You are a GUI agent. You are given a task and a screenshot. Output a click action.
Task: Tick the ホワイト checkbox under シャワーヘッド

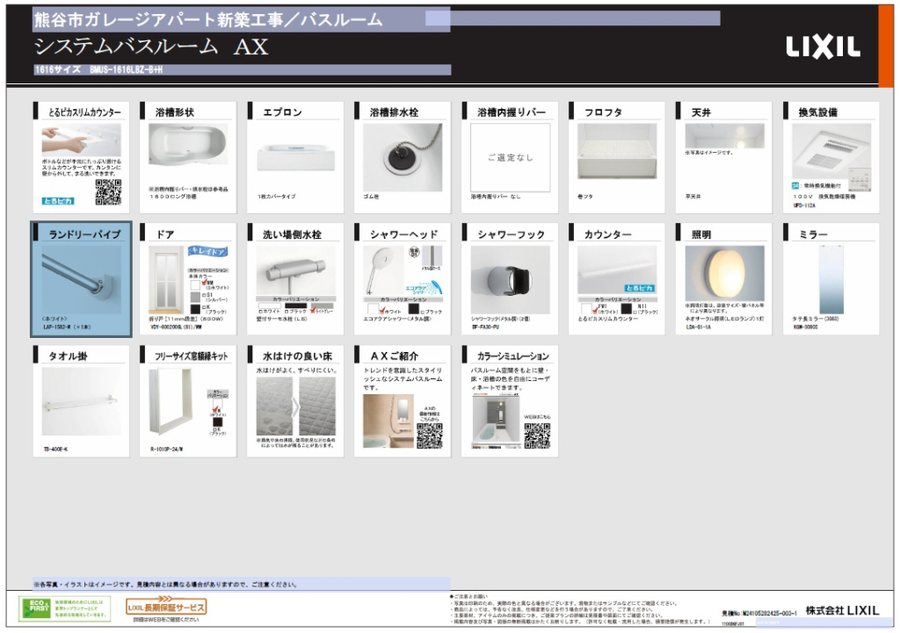click(381, 311)
